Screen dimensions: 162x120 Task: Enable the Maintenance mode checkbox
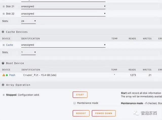(74, 103)
